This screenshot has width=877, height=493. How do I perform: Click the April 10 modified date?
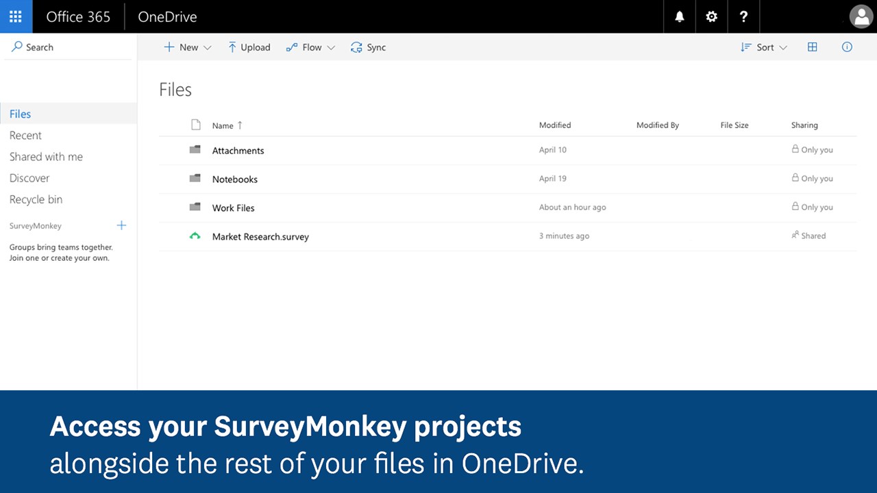[x=553, y=150]
